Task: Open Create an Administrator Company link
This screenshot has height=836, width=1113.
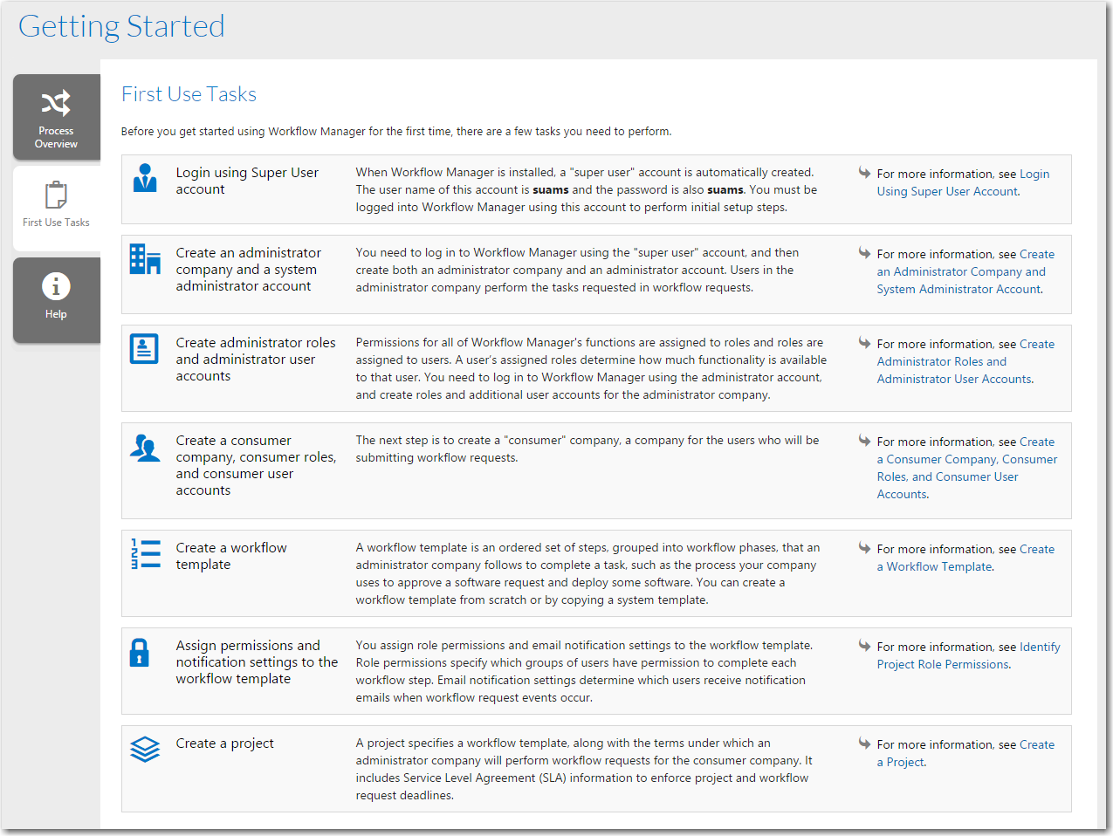Action: pyautogui.click(x=965, y=271)
